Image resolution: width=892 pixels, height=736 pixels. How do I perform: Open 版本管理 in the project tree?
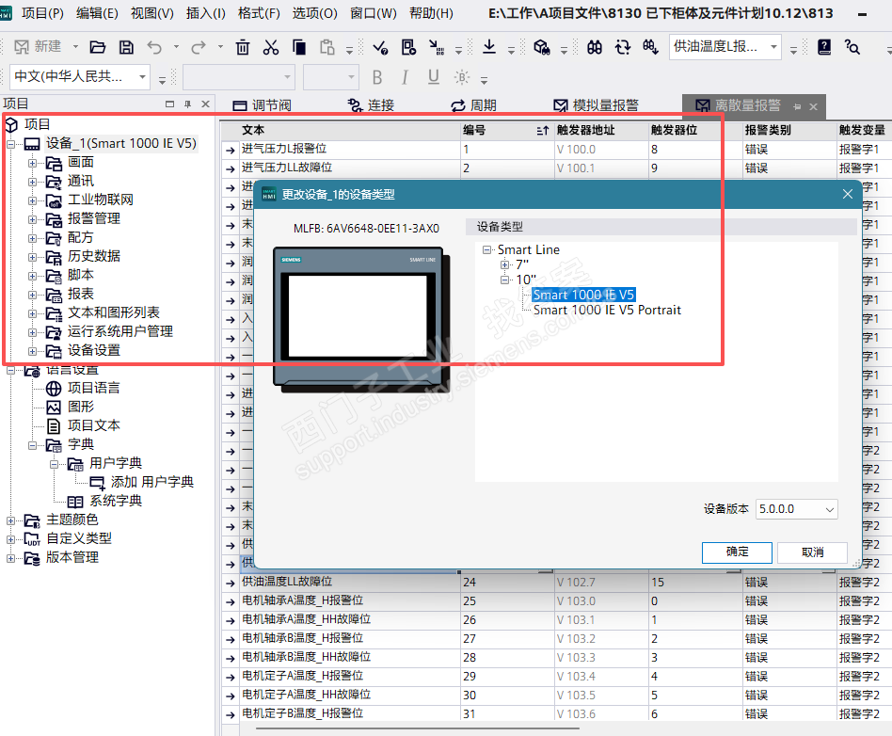pyautogui.click(x=72, y=557)
